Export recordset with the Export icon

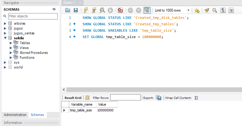(x=158, y=98)
